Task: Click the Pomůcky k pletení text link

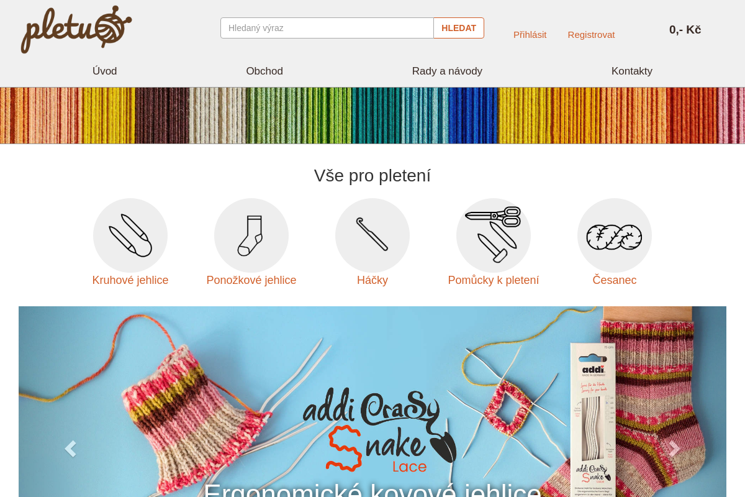Action: click(x=494, y=280)
